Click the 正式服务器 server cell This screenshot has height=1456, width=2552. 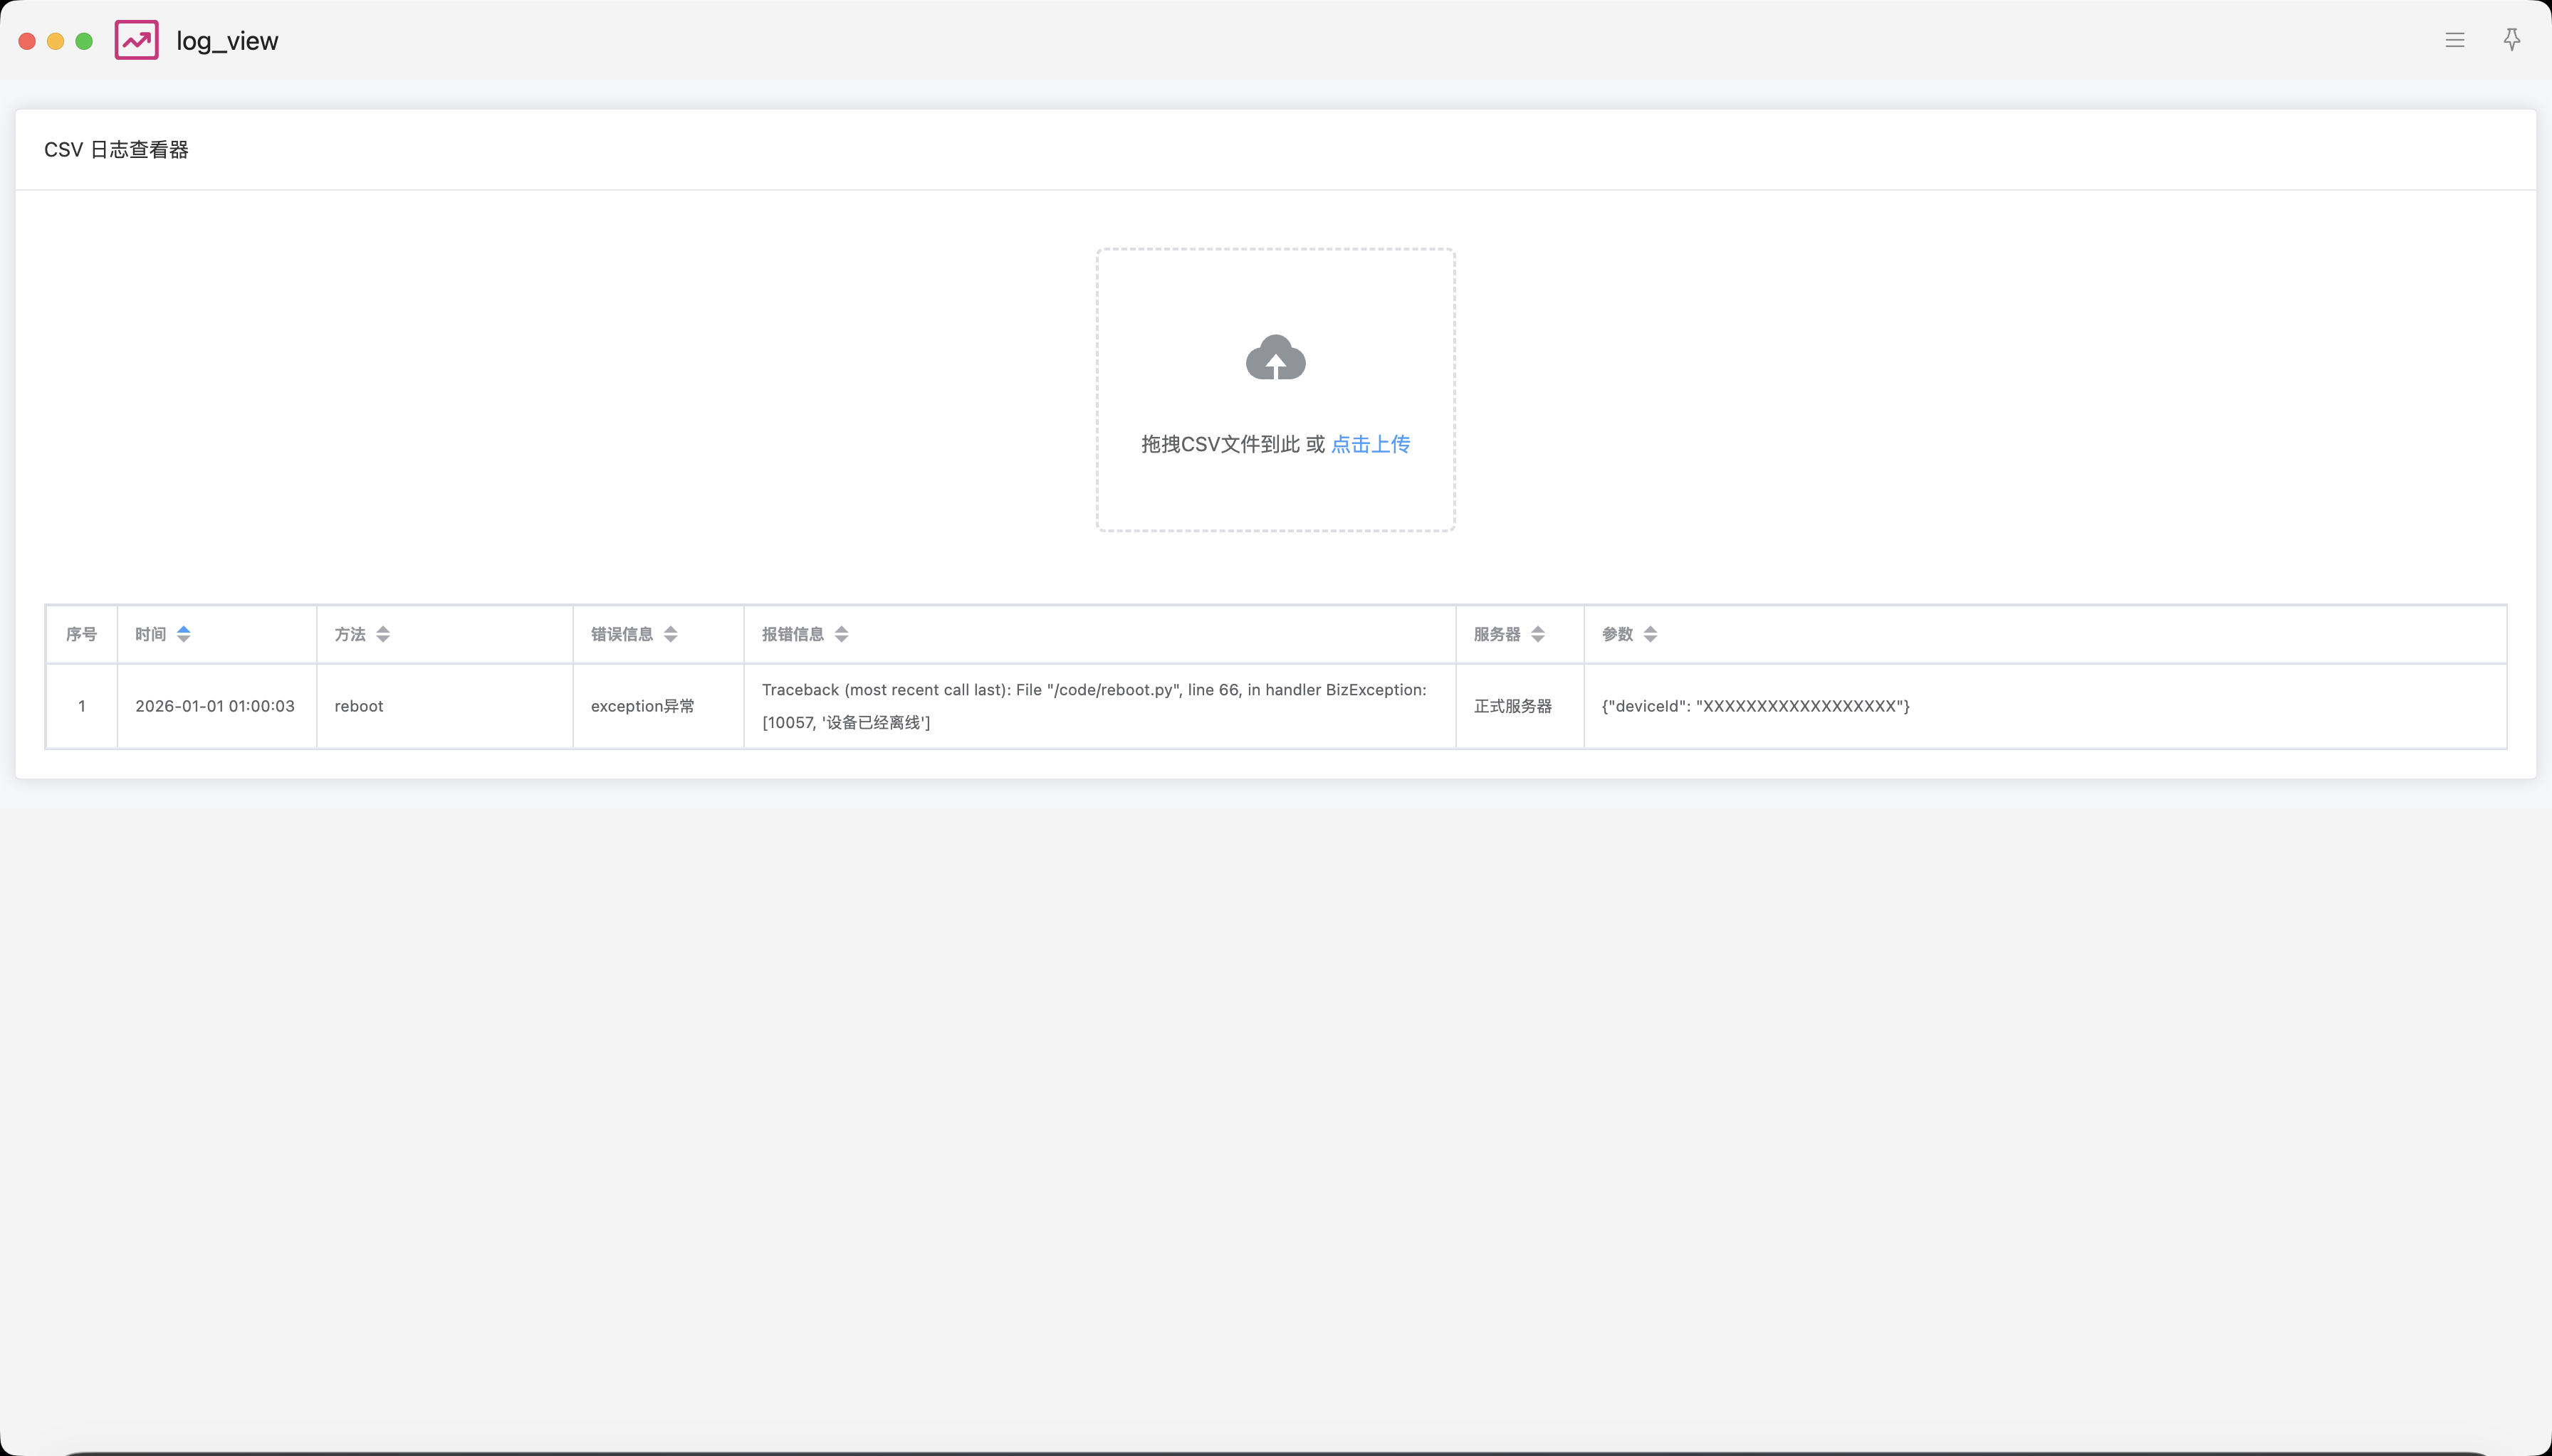[x=1512, y=706]
